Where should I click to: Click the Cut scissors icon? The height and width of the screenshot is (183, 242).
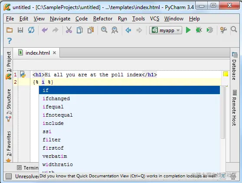[x=69, y=30]
